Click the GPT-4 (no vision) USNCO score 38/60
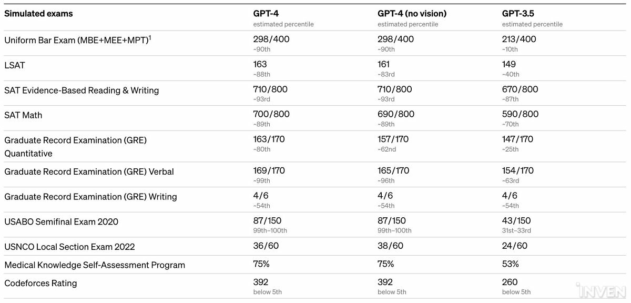631x303 pixels. (390, 246)
